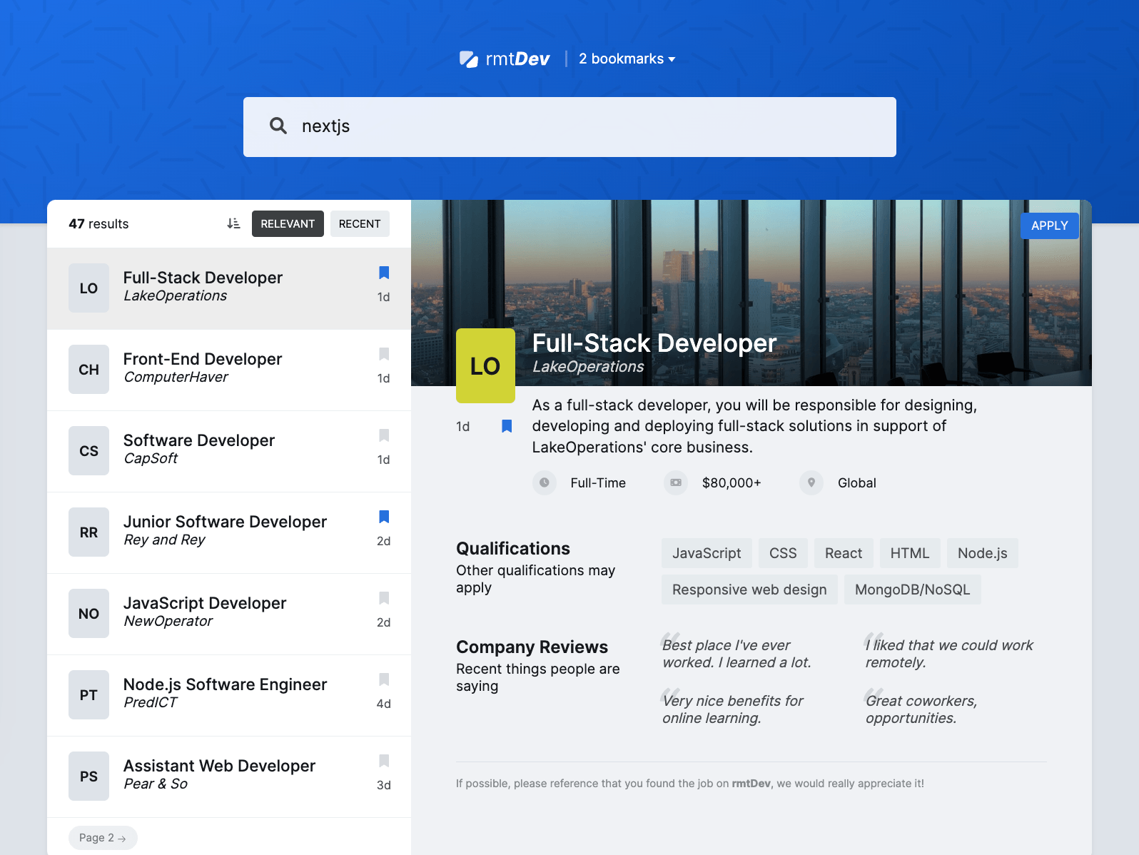
Task: Open the JavaScript Developer listing
Action: [229, 614]
